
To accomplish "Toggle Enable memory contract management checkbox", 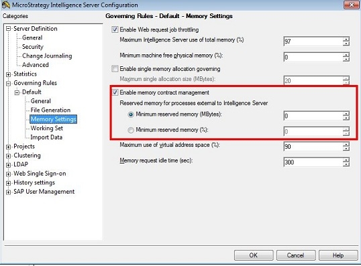I will click(x=115, y=92).
